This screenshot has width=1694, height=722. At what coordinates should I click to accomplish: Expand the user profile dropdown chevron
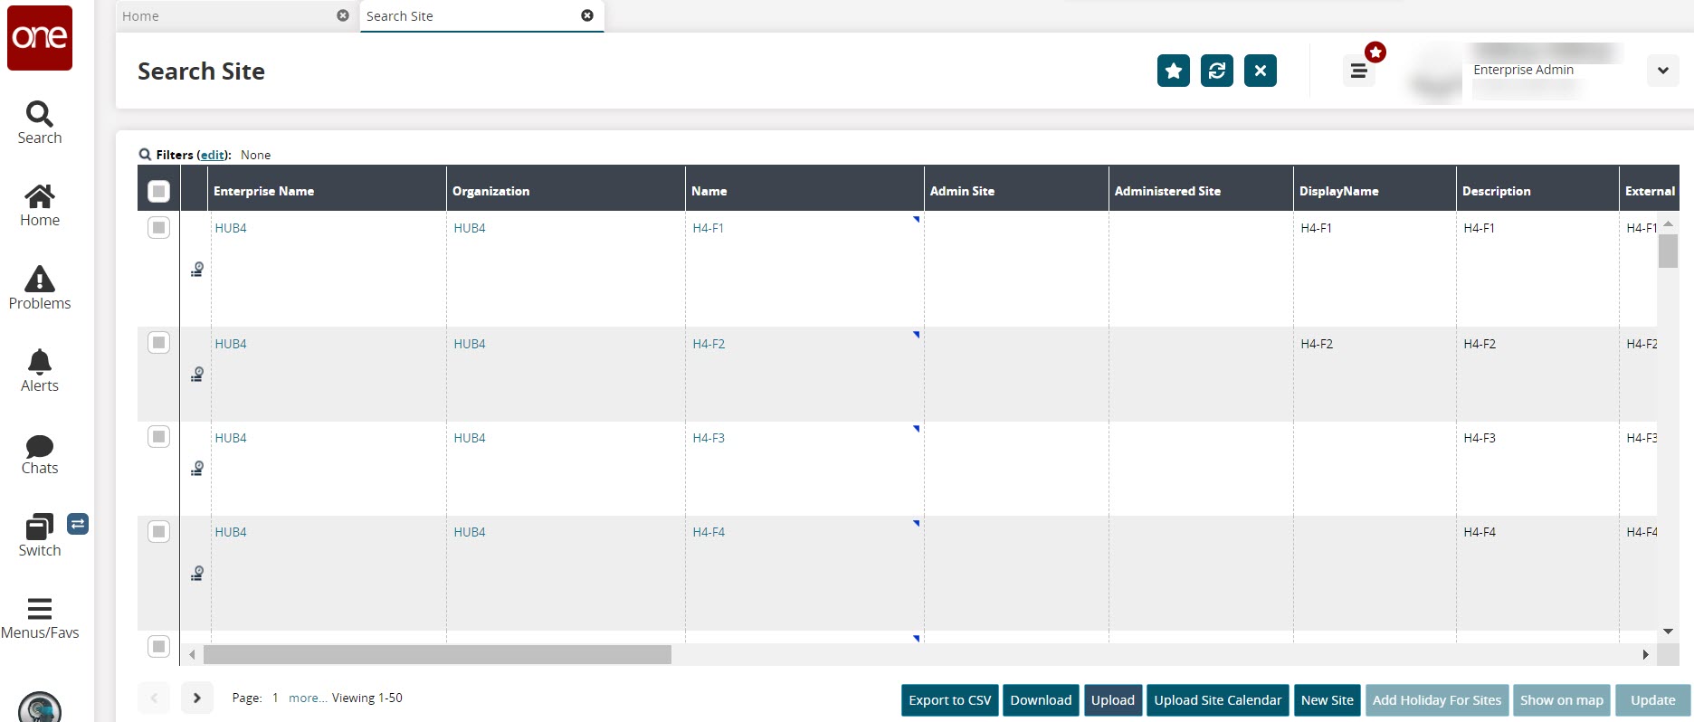[1663, 71]
